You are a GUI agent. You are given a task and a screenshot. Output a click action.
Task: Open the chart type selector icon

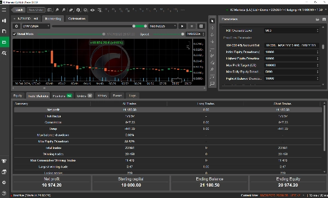click(71, 10)
